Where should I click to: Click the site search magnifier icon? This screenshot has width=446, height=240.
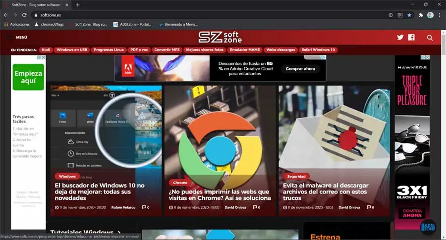[430, 38]
